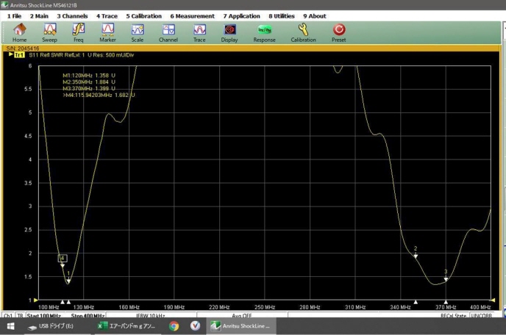Viewport: 506px width, 335px height.
Task: Open Chrome from the Windows taskbar
Action: coord(174,325)
